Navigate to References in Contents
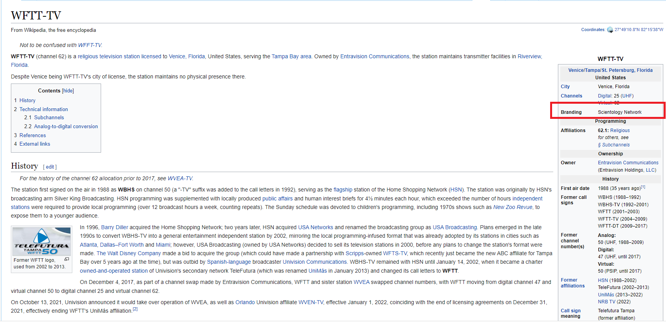Viewport: 666px width, 322px height. pos(33,136)
